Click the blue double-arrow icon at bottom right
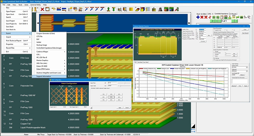The width and height of the screenshot is (254, 136). tap(193, 130)
